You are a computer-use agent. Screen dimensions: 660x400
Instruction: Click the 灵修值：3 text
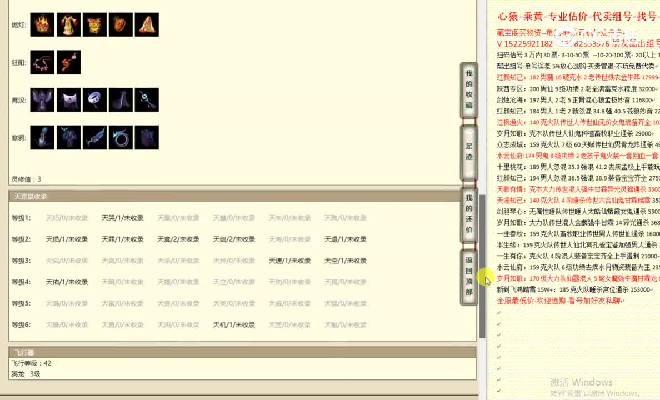coord(26,179)
